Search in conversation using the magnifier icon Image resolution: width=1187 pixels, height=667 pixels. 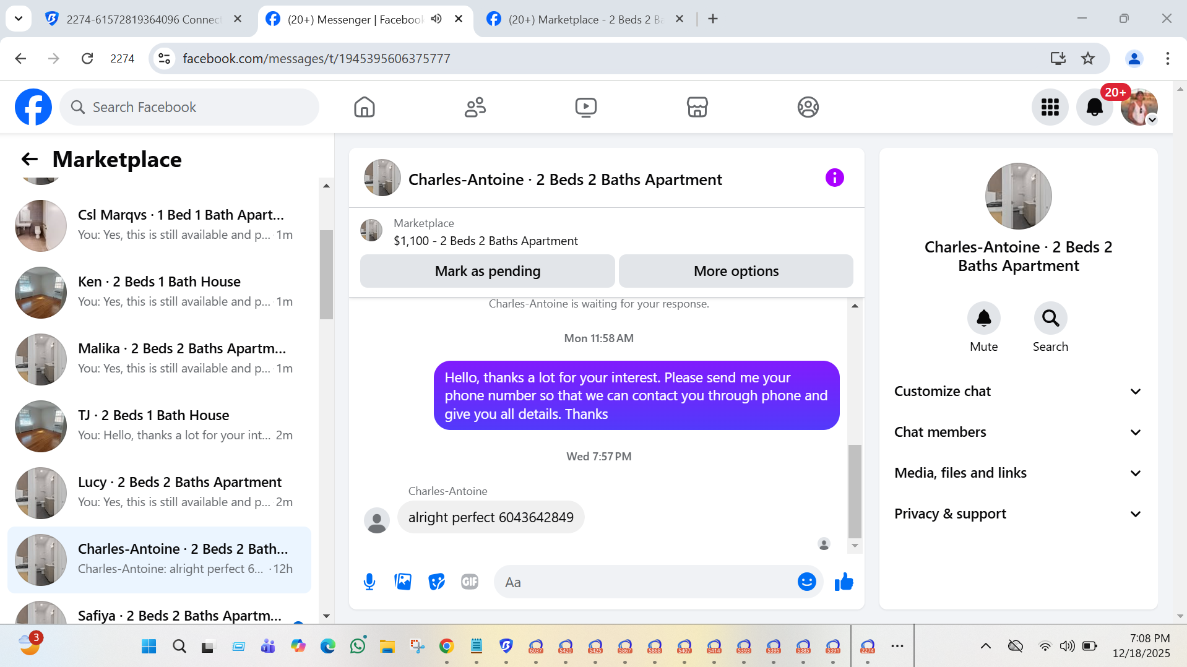click(1050, 318)
